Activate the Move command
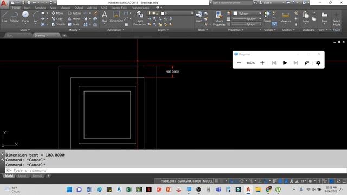 [57, 13]
